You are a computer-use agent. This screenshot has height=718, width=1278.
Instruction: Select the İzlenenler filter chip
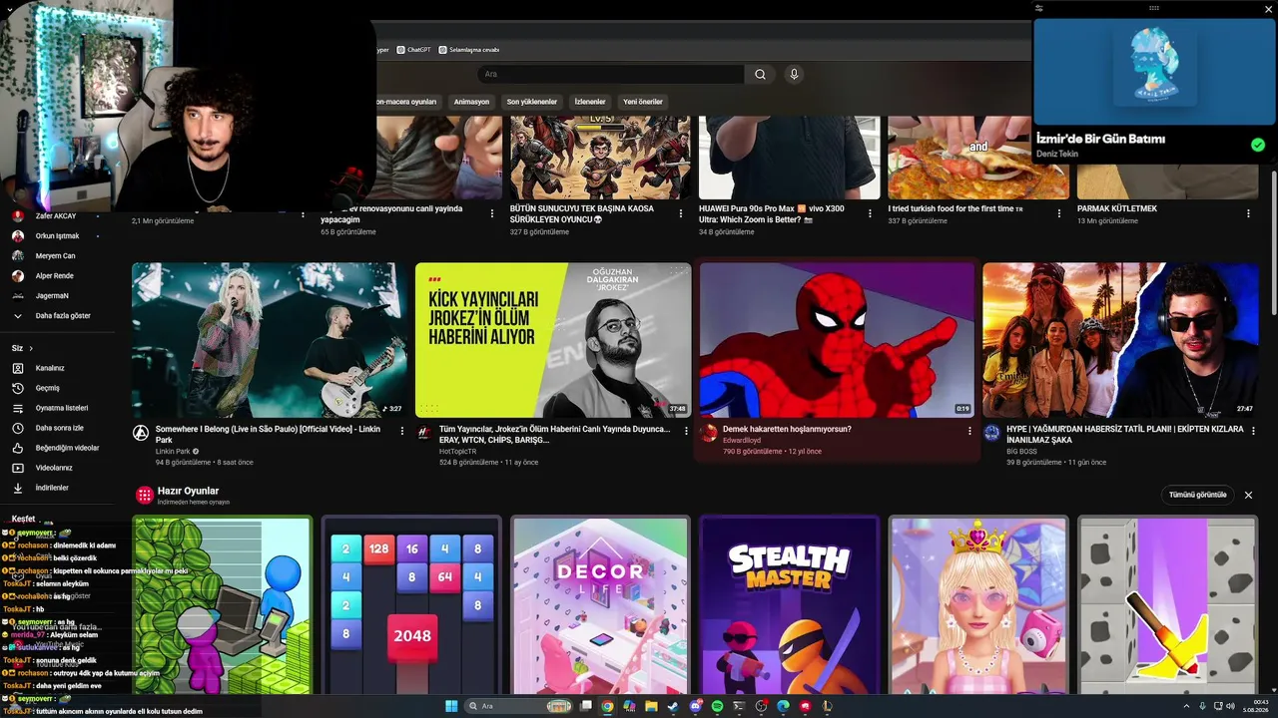(590, 102)
